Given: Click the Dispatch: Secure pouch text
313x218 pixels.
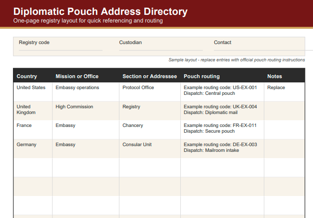Looking at the screenshot, I should click(209, 131).
